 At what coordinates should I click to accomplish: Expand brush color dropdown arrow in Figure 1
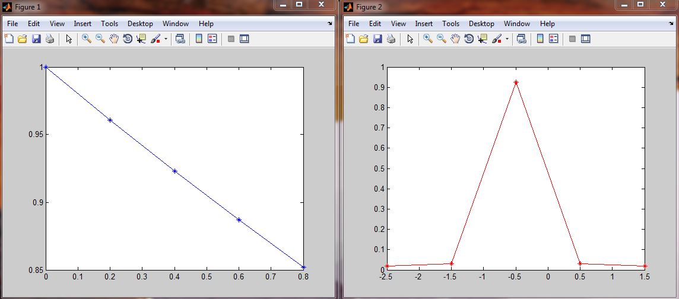click(x=166, y=39)
